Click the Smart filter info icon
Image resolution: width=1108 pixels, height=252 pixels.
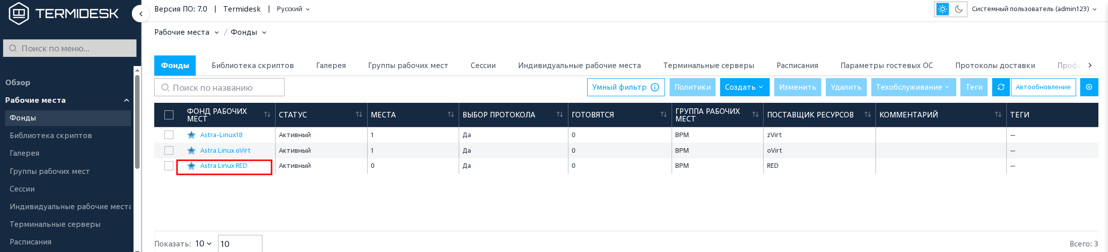(655, 87)
